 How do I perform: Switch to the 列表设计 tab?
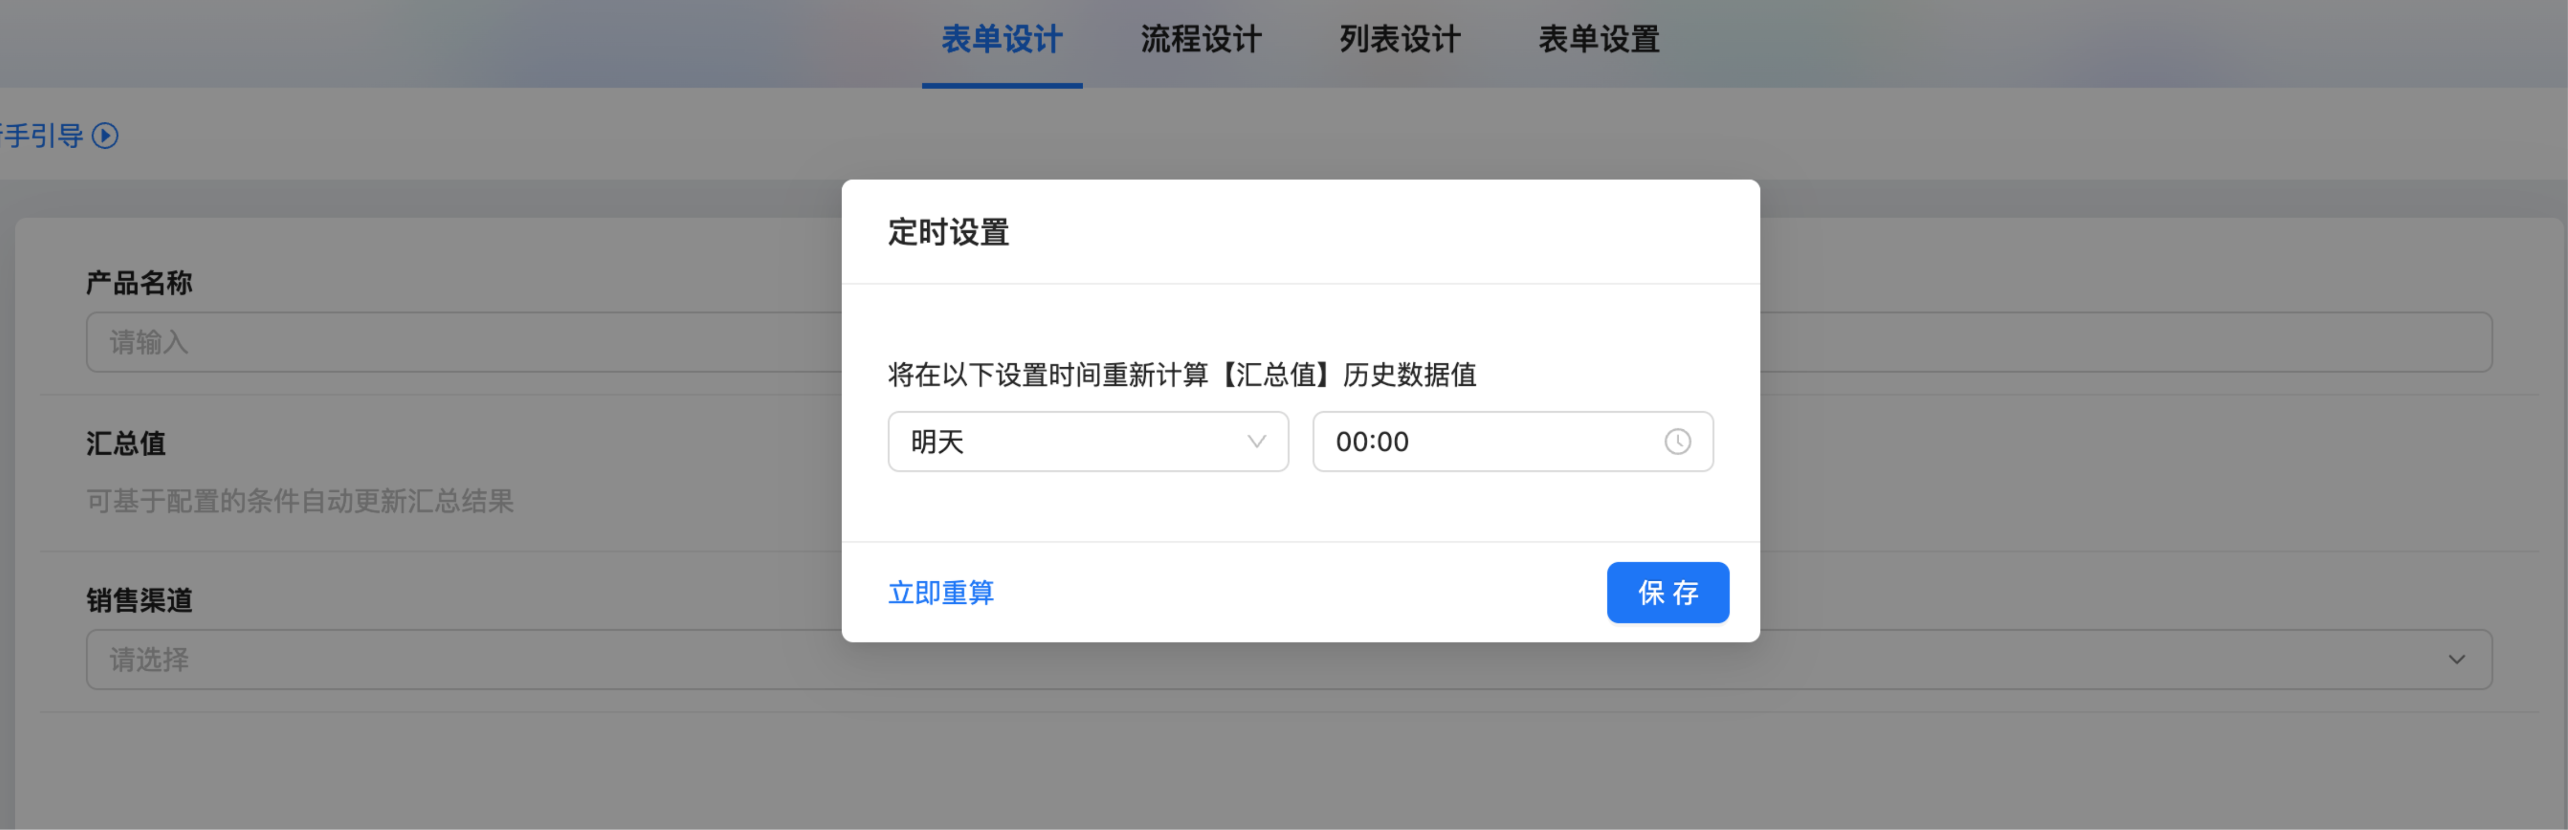tap(1401, 40)
